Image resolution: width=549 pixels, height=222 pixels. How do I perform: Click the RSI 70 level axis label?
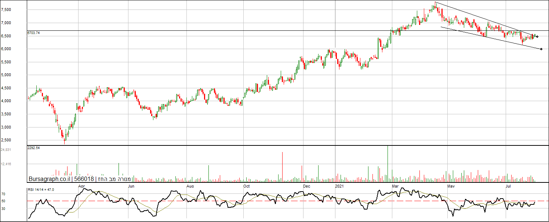point(3,194)
